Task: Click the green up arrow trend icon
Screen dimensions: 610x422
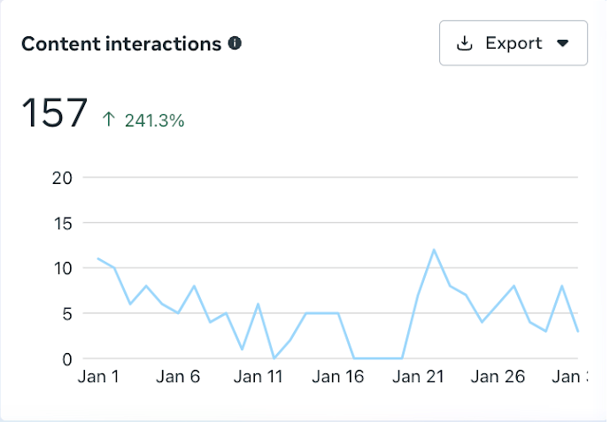Action: point(109,119)
